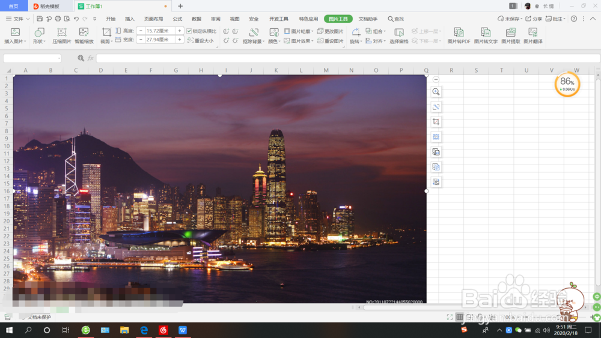Switch to the Home (开始) ribbon tab
The height and width of the screenshot is (338, 601).
[111, 19]
